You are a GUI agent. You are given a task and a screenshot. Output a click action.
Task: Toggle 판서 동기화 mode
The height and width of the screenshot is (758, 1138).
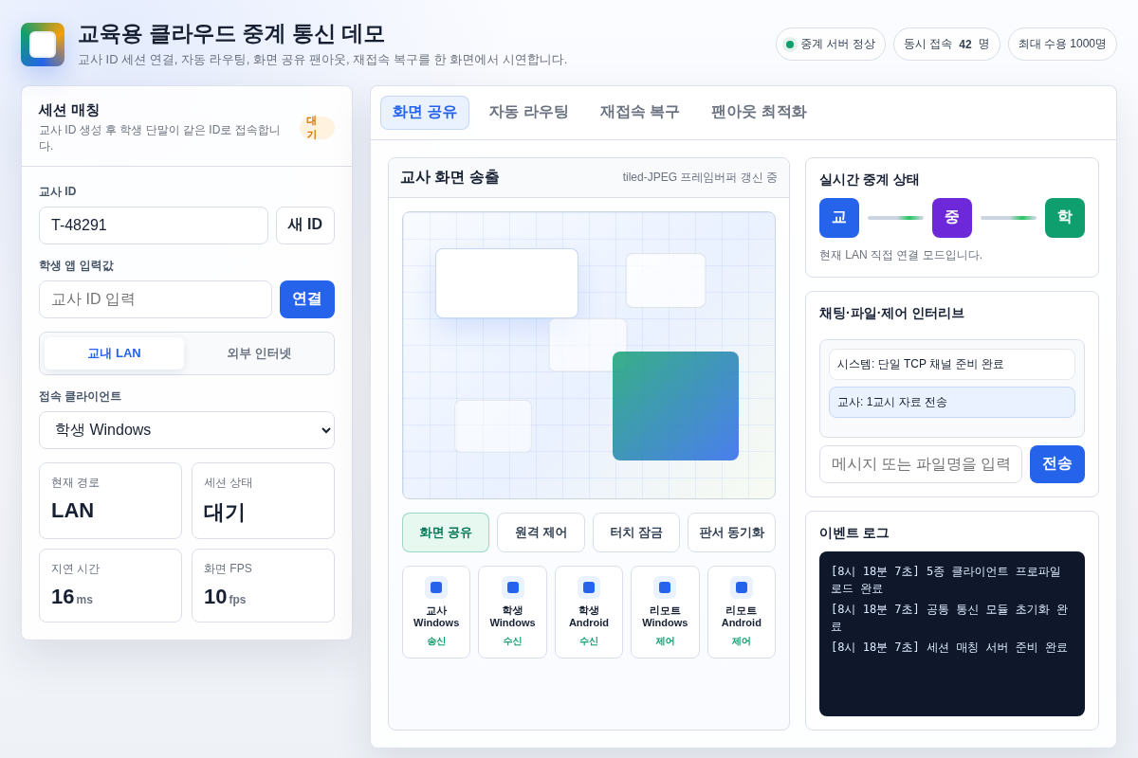[x=731, y=532]
